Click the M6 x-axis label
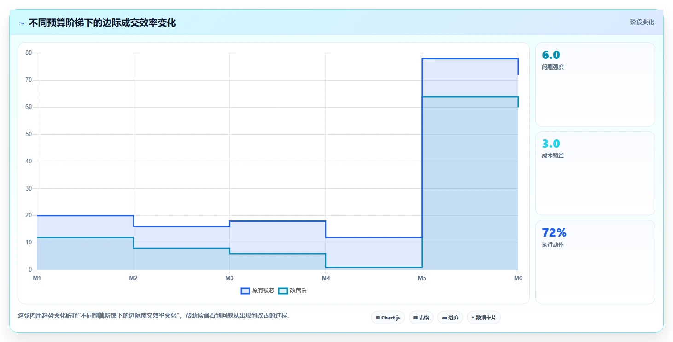Screen dimensions: 673x342 pyautogui.click(x=518, y=278)
